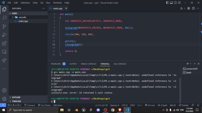
Task: Click the Windows Start button
Action: point(3,110)
